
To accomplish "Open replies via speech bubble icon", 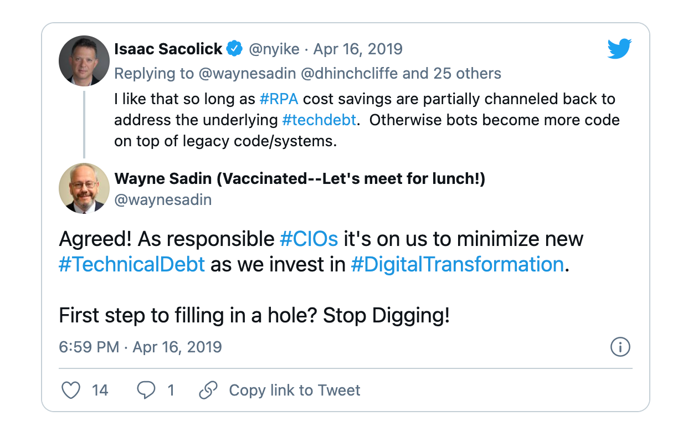I will pos(146,391).
